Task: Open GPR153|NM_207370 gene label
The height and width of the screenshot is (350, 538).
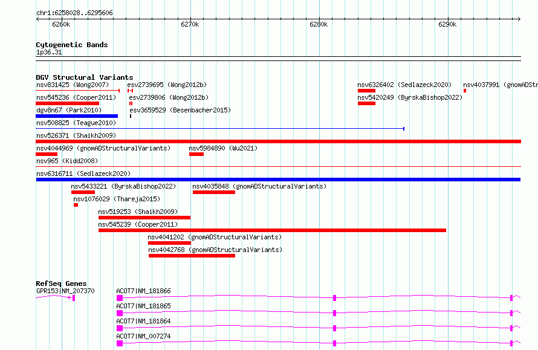Action: (x=65, y=291)
